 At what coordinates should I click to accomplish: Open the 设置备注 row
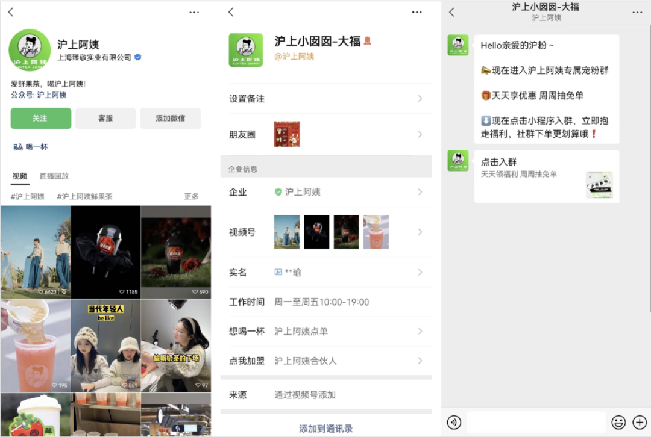[x=326, y=98]
